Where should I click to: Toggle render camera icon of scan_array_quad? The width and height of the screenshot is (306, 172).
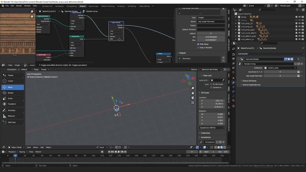click(x=303, y=30)
